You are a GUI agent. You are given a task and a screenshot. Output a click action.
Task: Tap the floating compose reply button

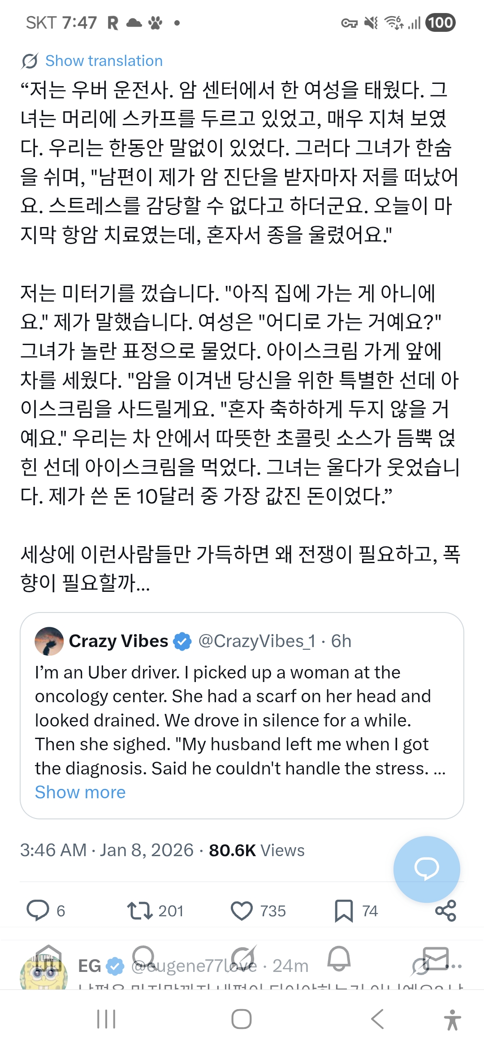click(x=426, y=869)
